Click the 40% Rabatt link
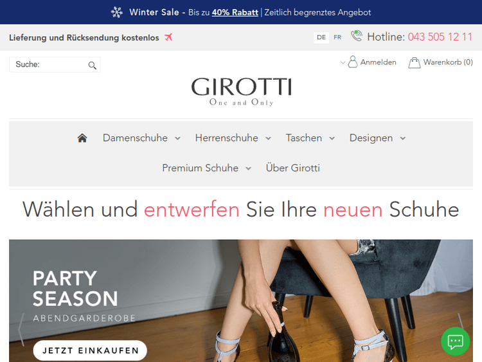 pos(235,12)
